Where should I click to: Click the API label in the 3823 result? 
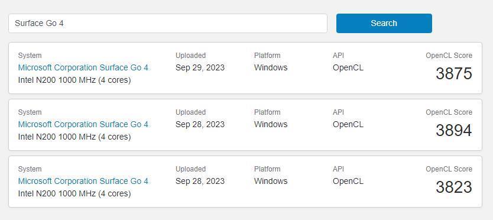click(338, 169)
